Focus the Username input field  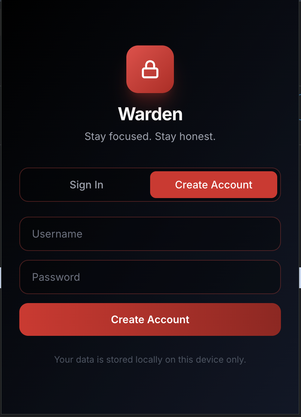pos(150,234)
